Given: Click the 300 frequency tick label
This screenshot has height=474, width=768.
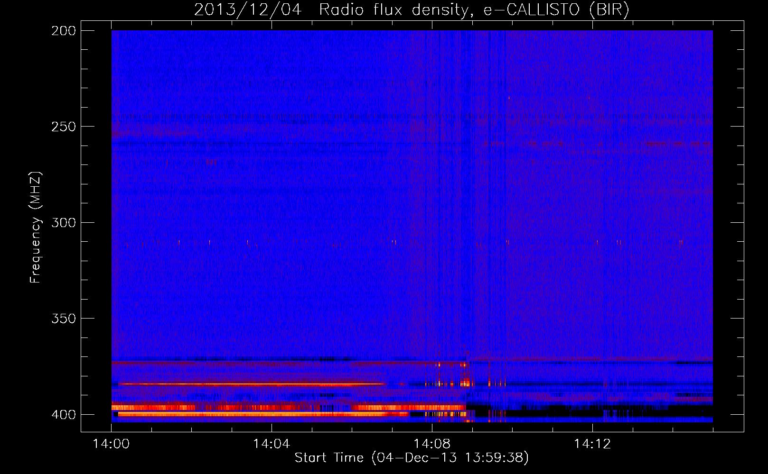Looking at the screenshot, I should (x=64, y=222).
